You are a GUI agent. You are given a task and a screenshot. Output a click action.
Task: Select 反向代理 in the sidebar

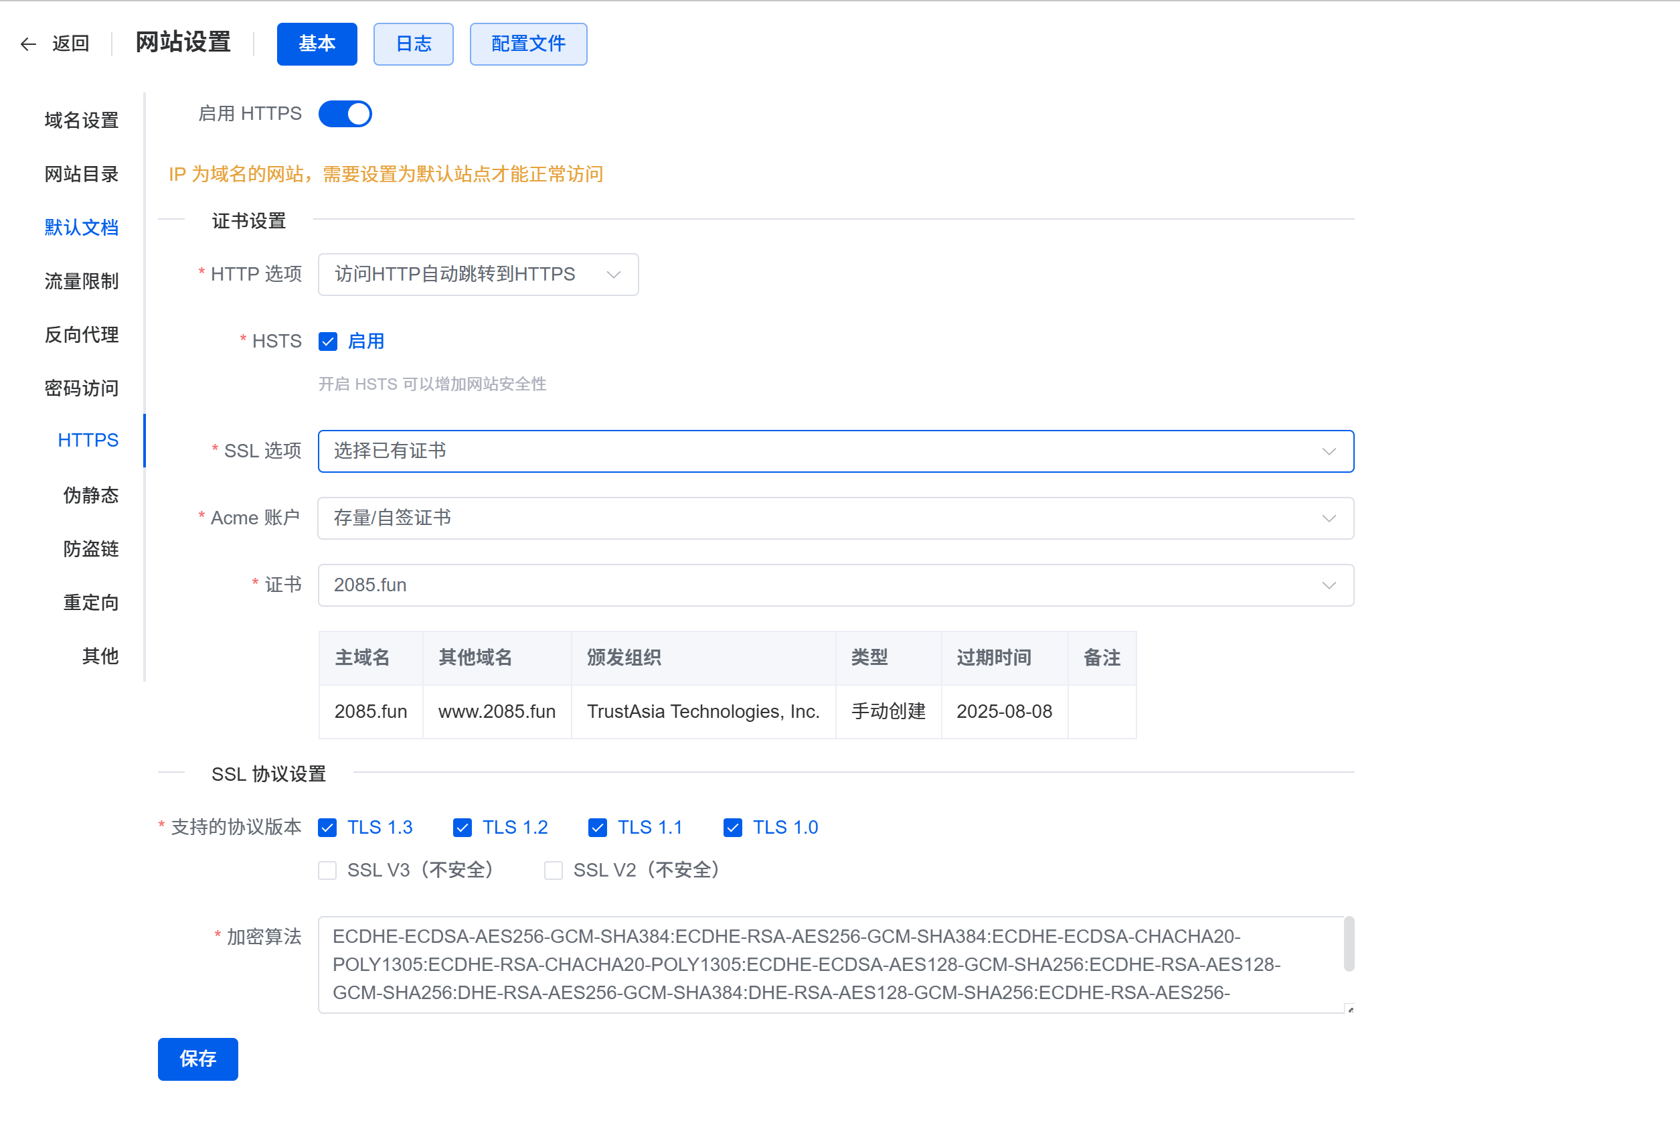click(x=81, y=335)
